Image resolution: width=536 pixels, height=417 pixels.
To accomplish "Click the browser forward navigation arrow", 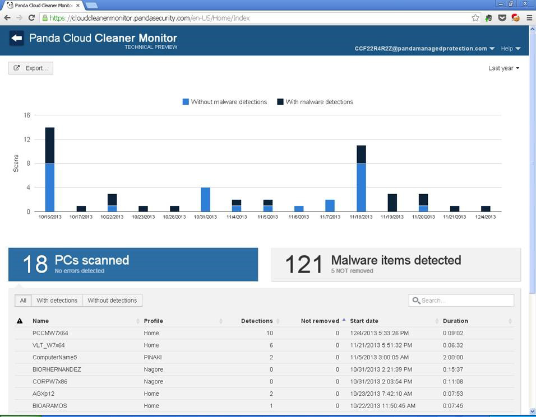I will point(19,18).
